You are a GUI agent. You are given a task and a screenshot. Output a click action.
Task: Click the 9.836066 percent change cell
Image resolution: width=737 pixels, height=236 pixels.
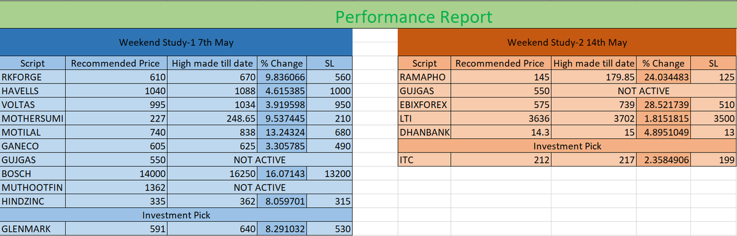pos(282,78)
